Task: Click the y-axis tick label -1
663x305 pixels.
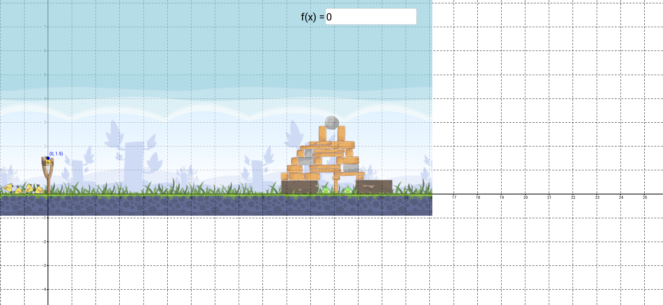Action: click(x=44, y=218)
